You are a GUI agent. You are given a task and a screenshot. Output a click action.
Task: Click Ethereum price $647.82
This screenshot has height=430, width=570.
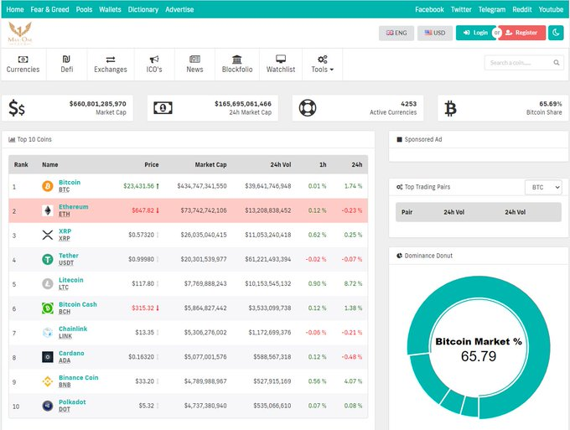tap(142, 210)
